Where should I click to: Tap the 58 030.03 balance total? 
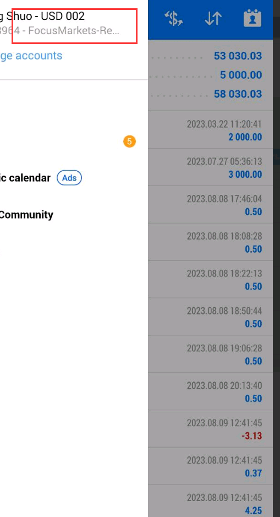(238, 94)
